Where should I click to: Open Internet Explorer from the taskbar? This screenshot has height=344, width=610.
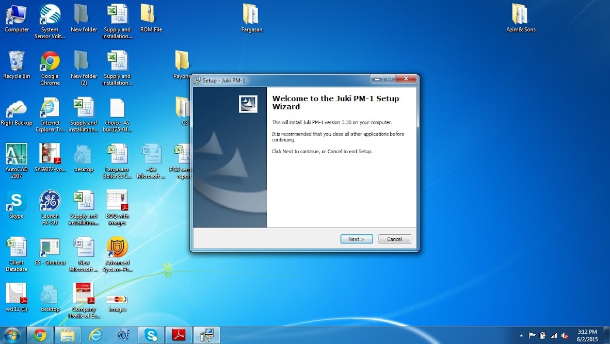[95, 335]
